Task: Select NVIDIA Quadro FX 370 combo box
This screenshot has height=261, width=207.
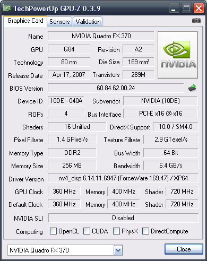Action: click(65, 250)
